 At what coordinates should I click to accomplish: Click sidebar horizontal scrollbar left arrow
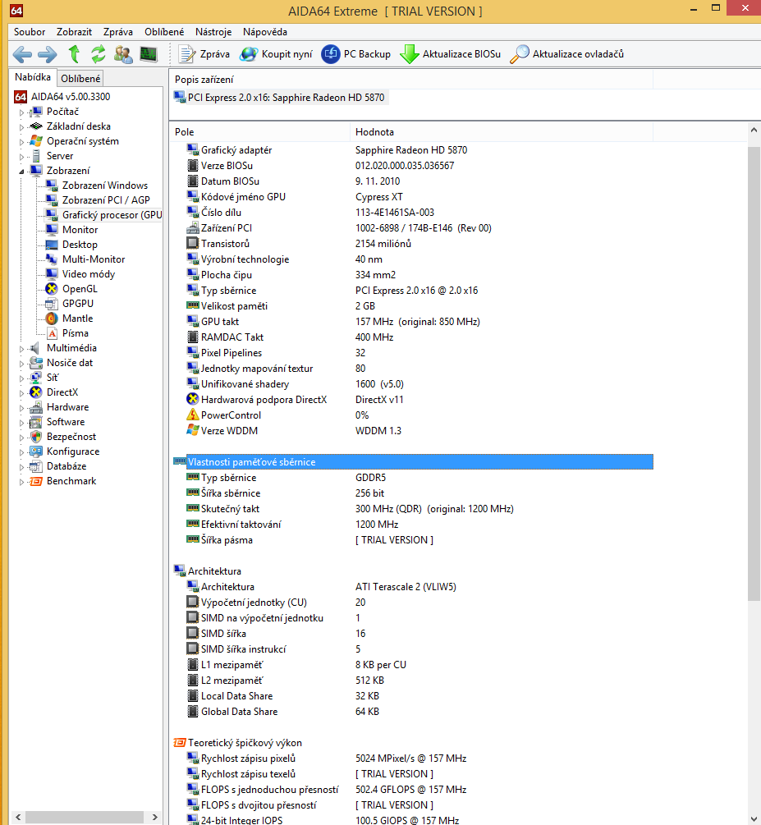(18, 817)
